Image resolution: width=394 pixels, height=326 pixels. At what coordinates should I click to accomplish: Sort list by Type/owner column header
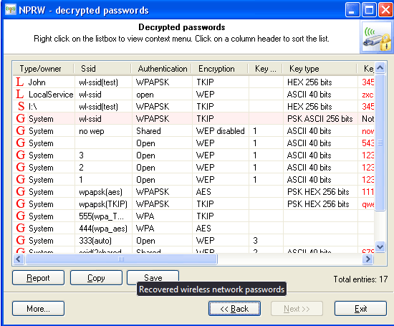pyautogui.click(x=43, y=69)
